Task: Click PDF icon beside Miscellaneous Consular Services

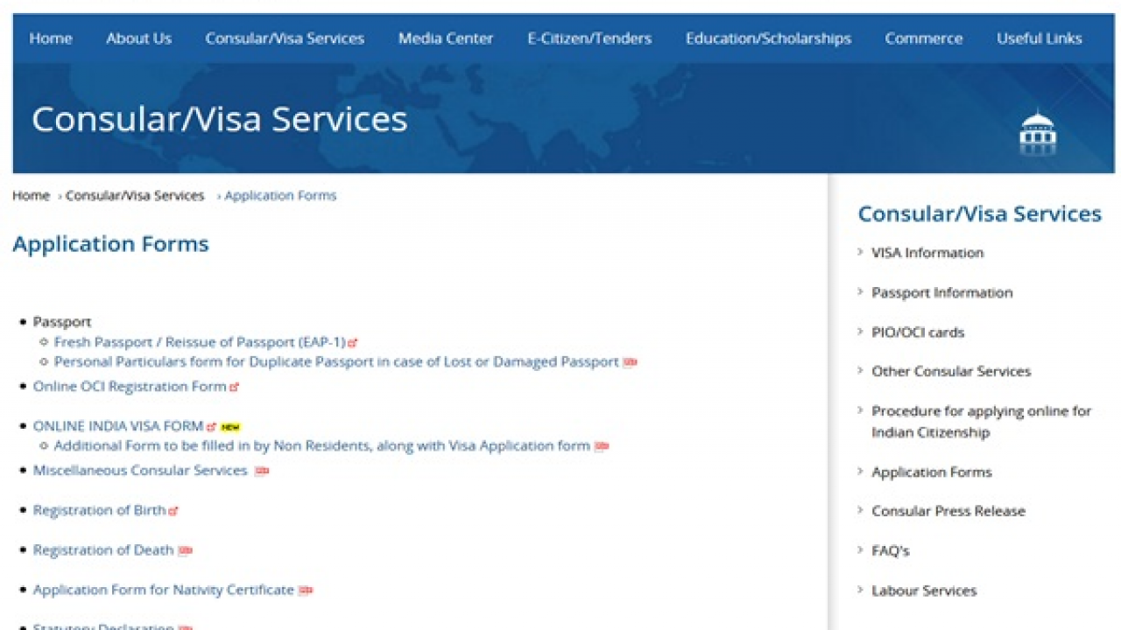Action: coord(261,471)
